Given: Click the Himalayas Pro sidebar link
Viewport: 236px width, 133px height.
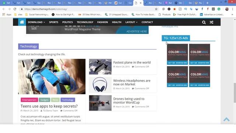Looking at the screenshot, I should (170, 27).
